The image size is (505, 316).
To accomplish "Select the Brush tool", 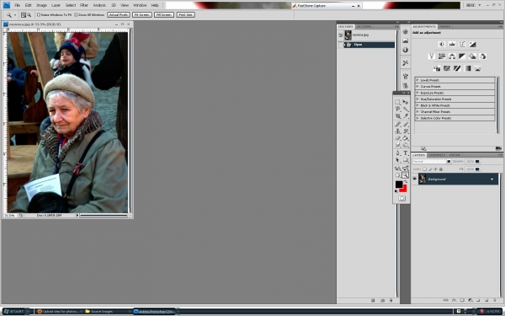I will [406, 124].
